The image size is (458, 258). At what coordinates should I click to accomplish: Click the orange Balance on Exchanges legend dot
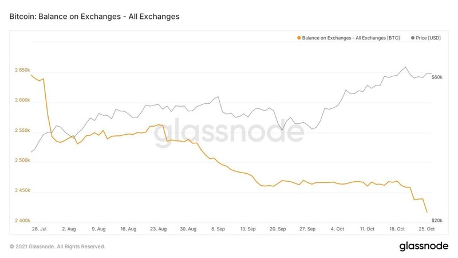coord(298,38)
